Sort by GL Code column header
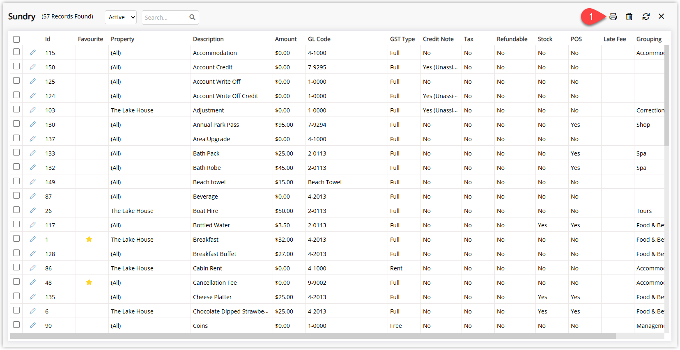This screenshot has width=680, height=350. [x=319, y=39]
